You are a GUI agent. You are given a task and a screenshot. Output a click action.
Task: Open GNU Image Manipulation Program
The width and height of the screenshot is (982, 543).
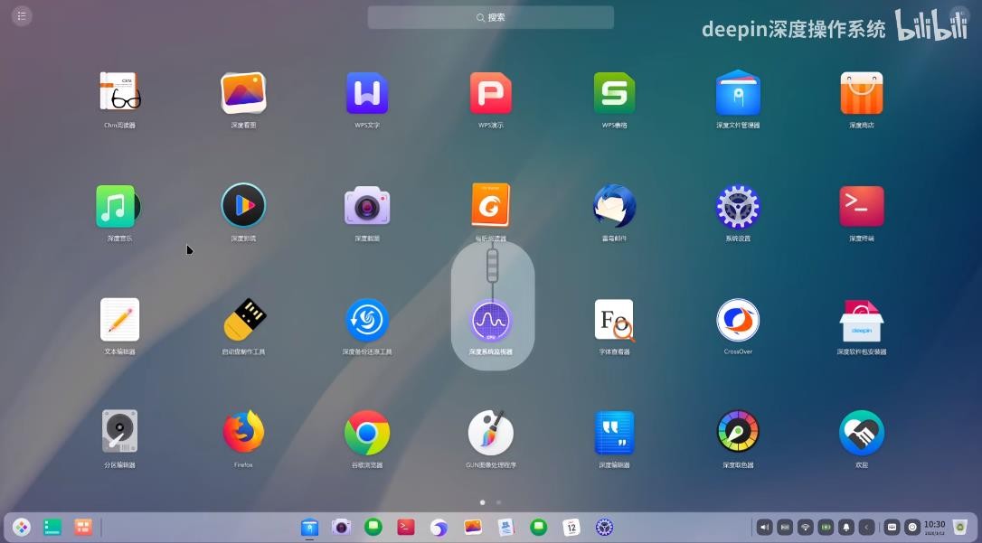tap(491, 432)
